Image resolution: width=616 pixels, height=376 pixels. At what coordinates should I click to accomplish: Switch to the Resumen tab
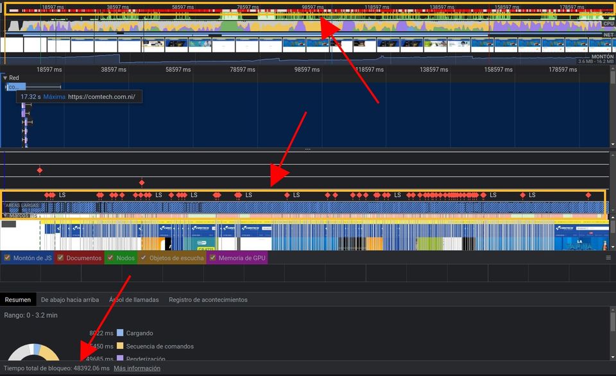(18, 300)
